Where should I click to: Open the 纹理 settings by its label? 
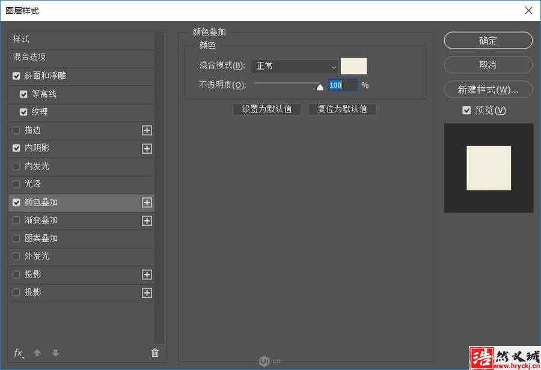click(x=40, y=112)
